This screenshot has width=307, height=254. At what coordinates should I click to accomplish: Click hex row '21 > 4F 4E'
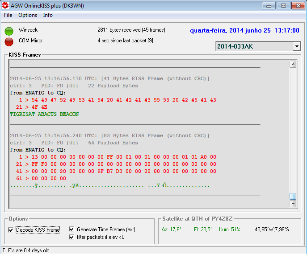tap(32, 107)
